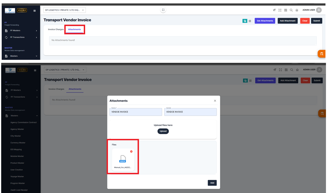Switch to Invoice Charges tab beside red-outlined tab
The width and height of the screenshot is (329, 193).
[x=56, y=30]
